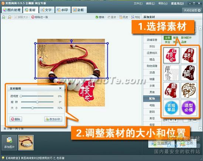Click the 大小 size slider handle

click(32, 108)
